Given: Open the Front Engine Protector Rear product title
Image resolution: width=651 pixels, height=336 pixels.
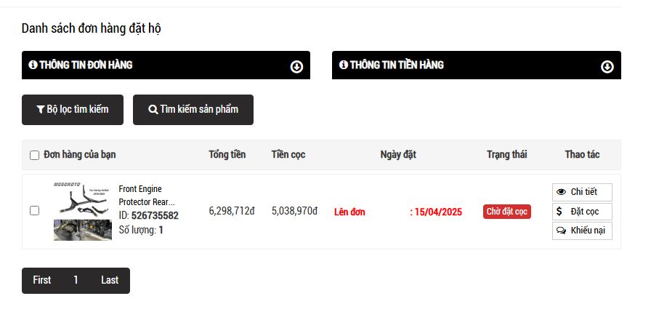Looking at the screenshot, I should click(146, 195).
